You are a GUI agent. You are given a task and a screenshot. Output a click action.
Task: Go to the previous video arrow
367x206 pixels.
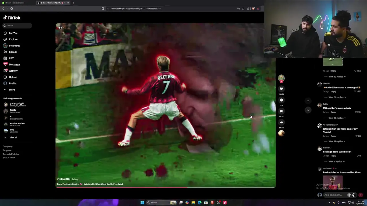(x=308, y=101)
